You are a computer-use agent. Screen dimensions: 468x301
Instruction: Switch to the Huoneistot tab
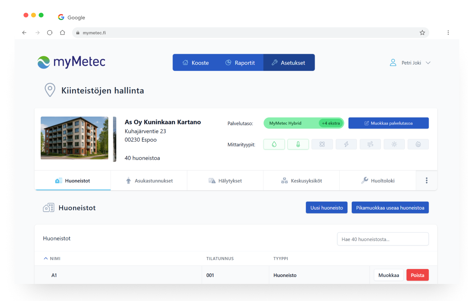click(73, 180)
